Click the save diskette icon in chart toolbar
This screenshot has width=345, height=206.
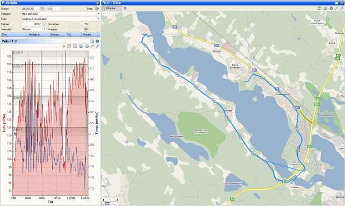point(81,46)
